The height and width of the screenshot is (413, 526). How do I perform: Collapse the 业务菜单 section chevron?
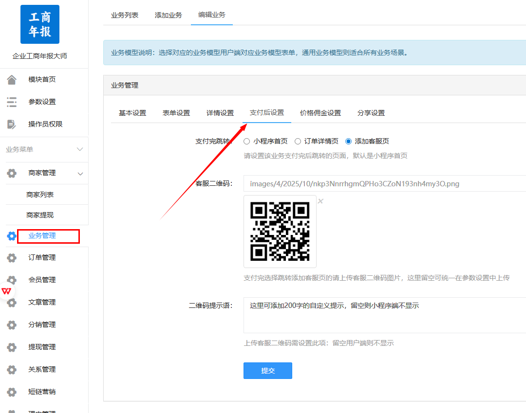(x=80, y=149)
